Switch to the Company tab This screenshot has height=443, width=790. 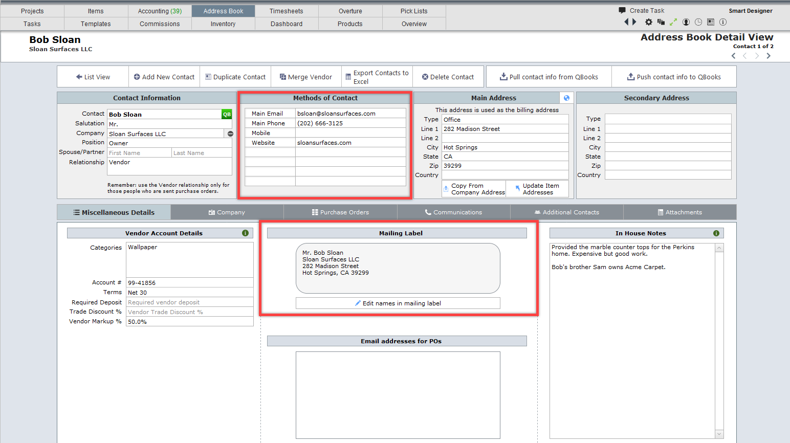tap(227, 212)
